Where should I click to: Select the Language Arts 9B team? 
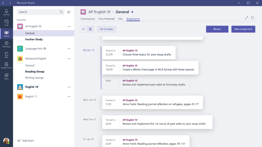click(36, 48)
